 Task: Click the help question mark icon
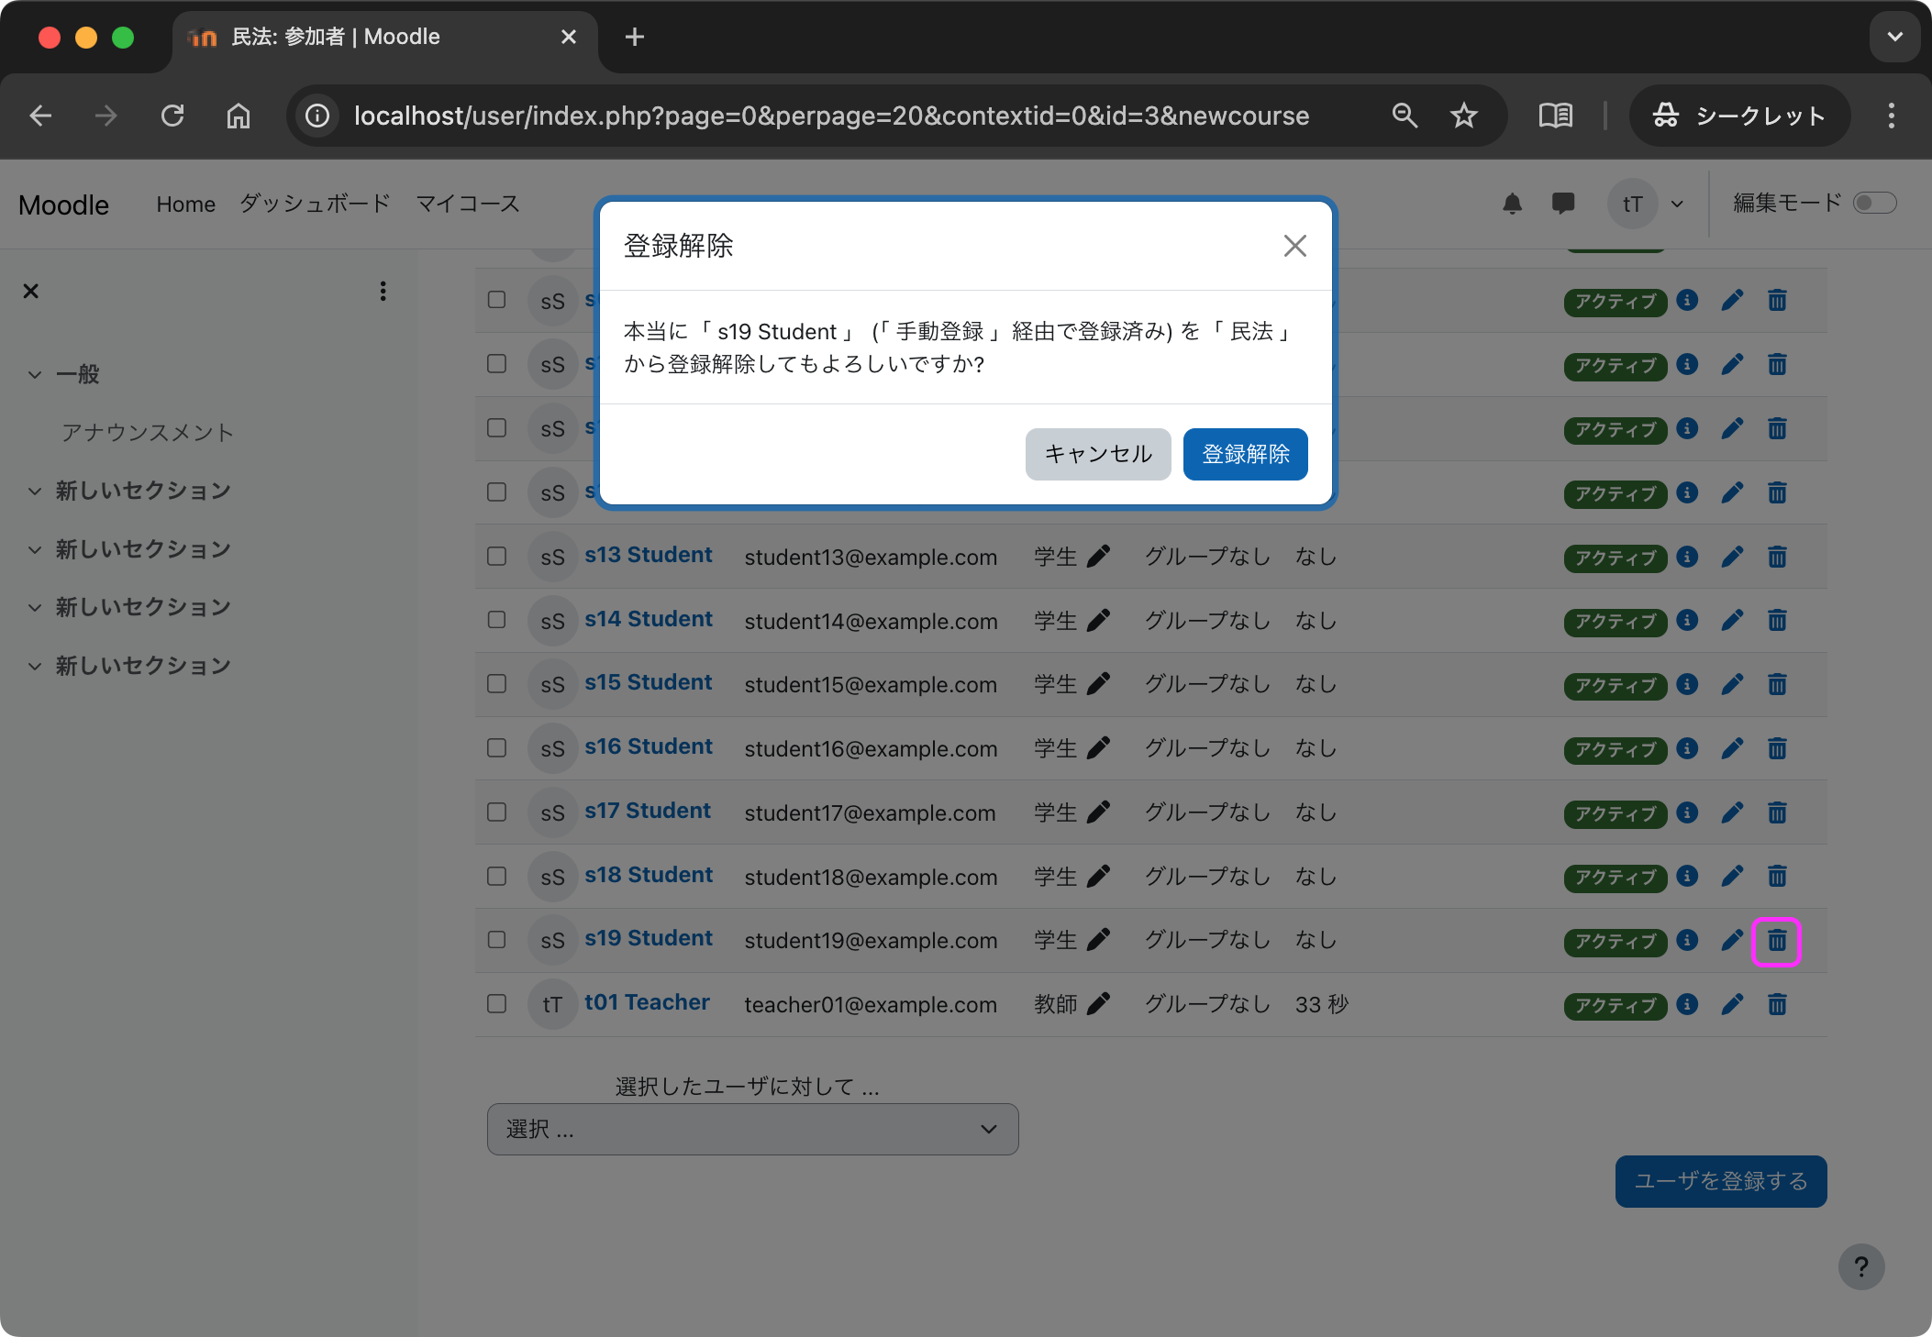tap(1861, 1267)
